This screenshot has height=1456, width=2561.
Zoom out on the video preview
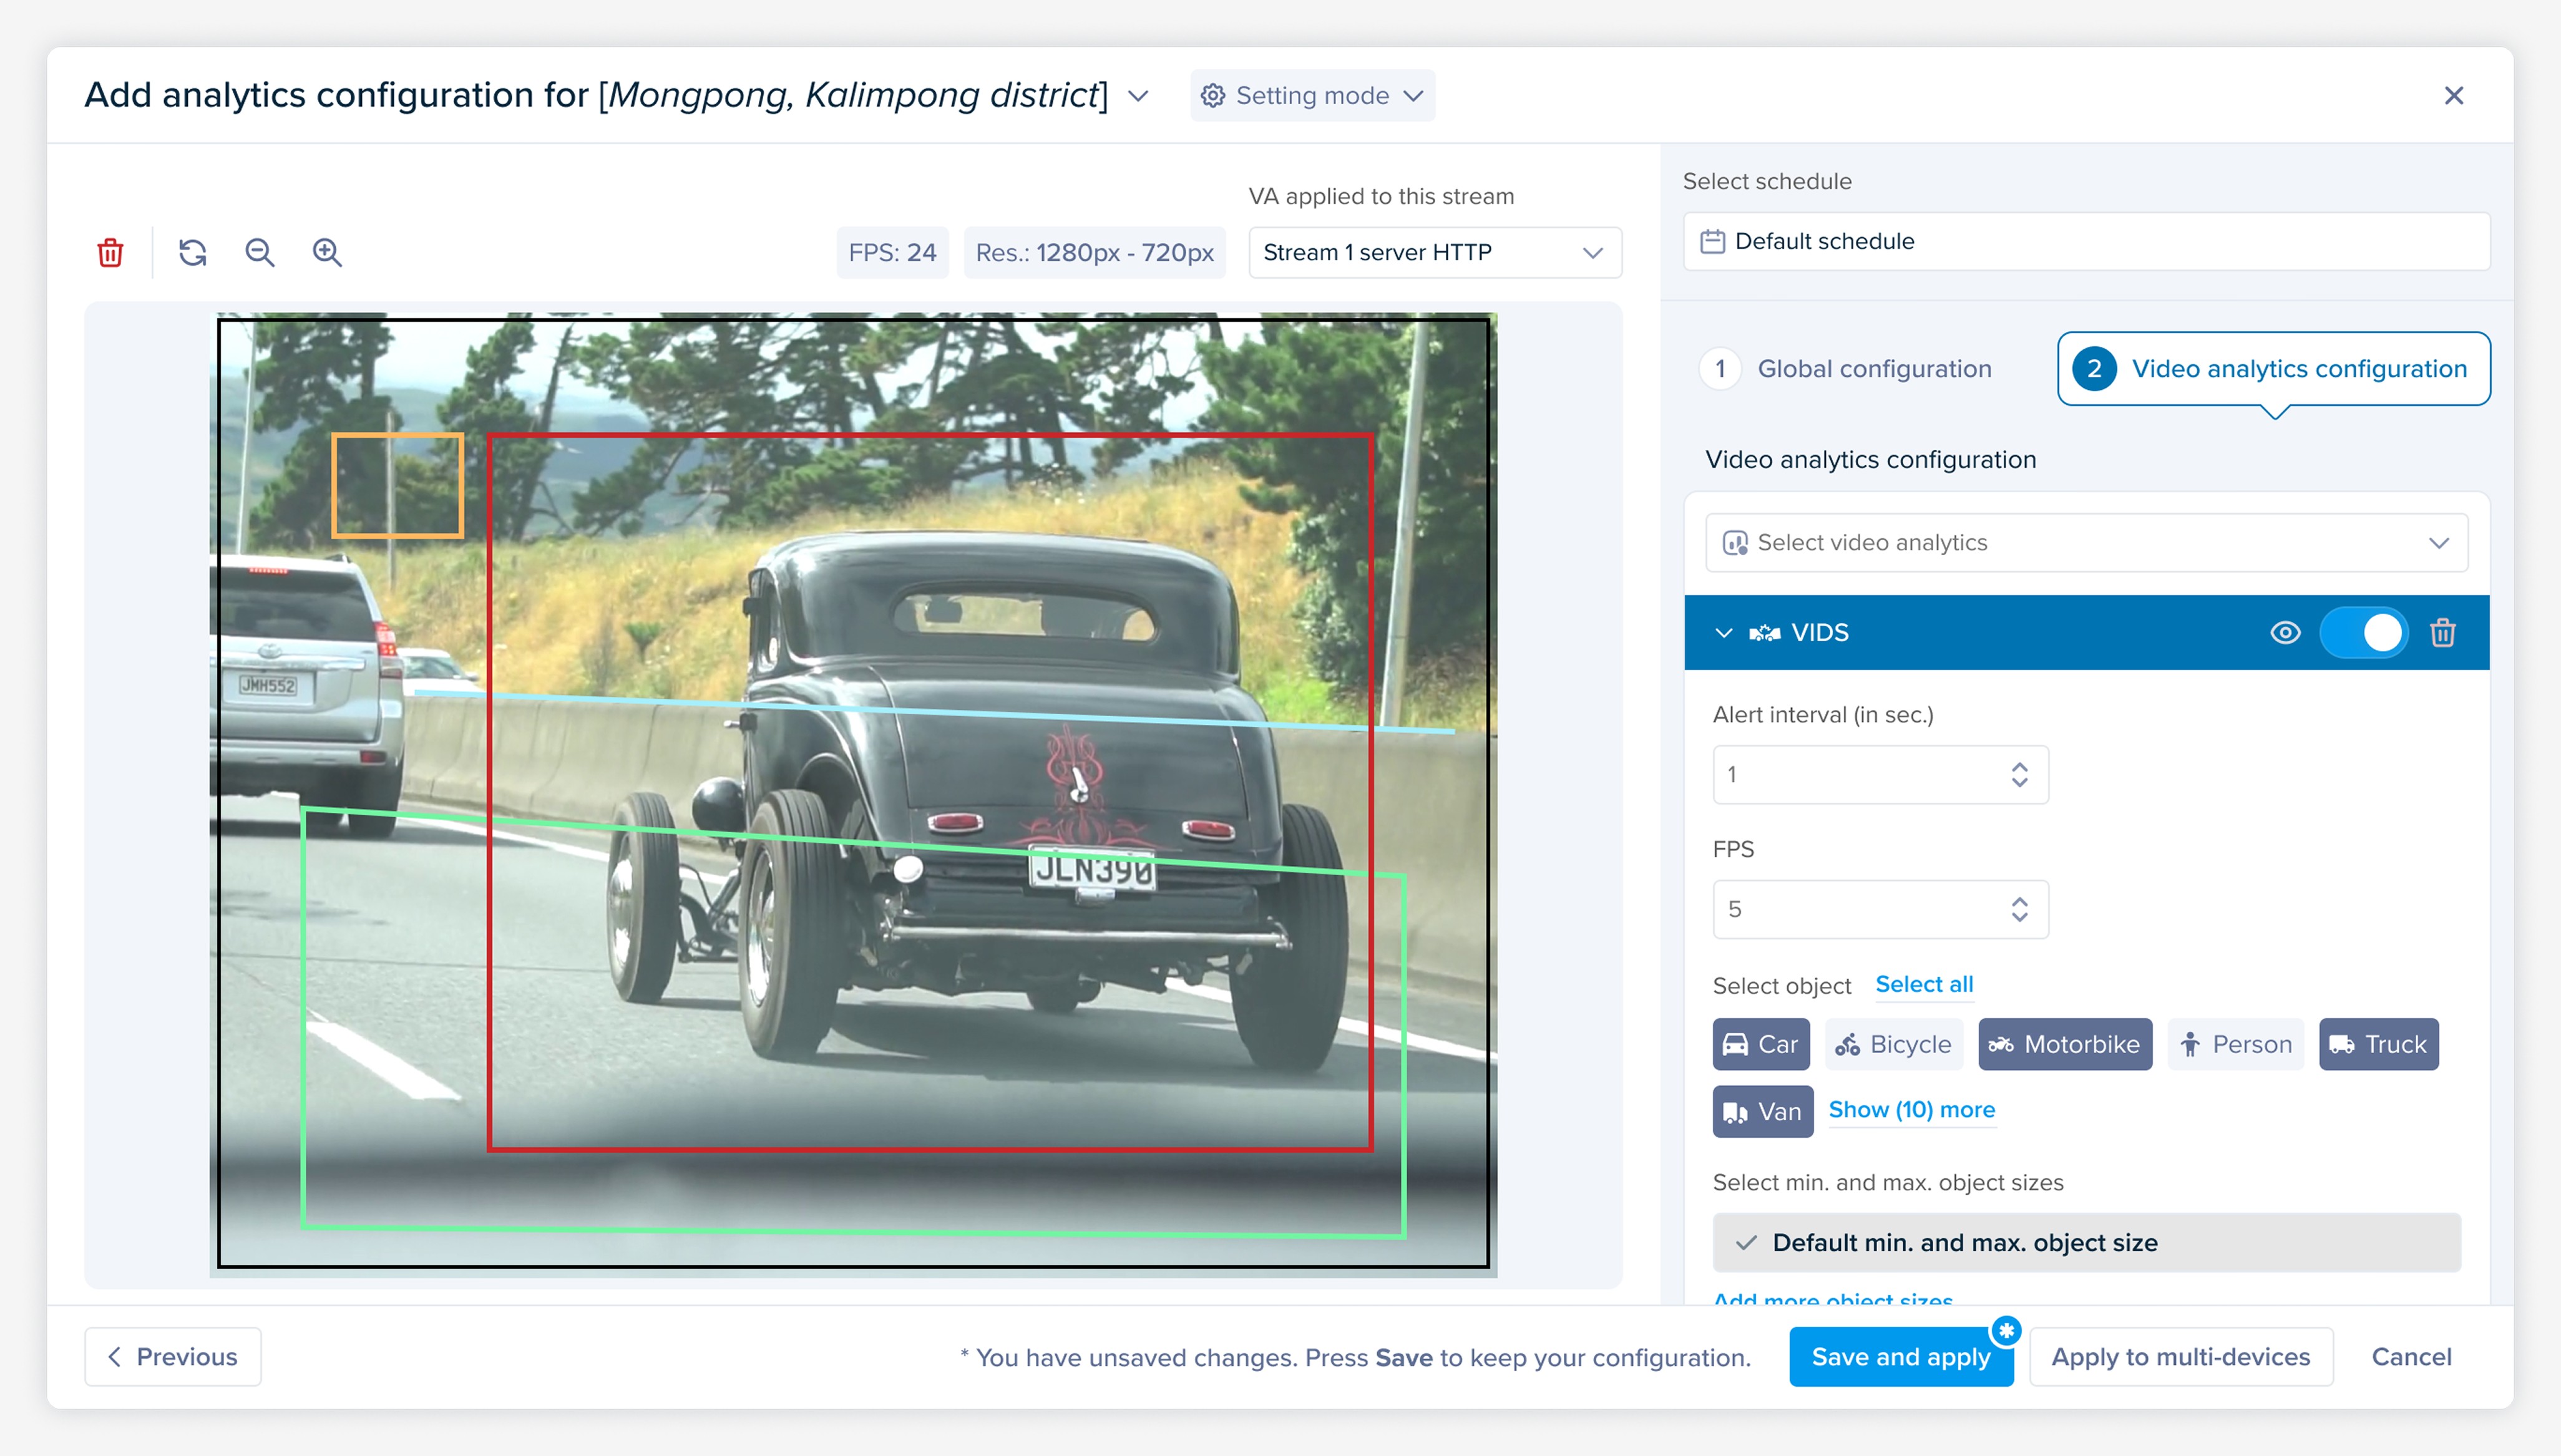[260, 252]
